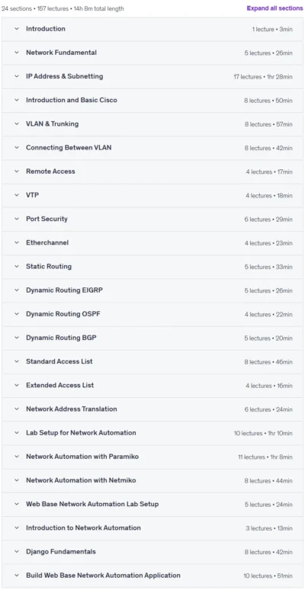Image resolution: width=305 pixels, height=590 pixels.
Task: Open Extended Access List section
Action: tap(152, 386)
